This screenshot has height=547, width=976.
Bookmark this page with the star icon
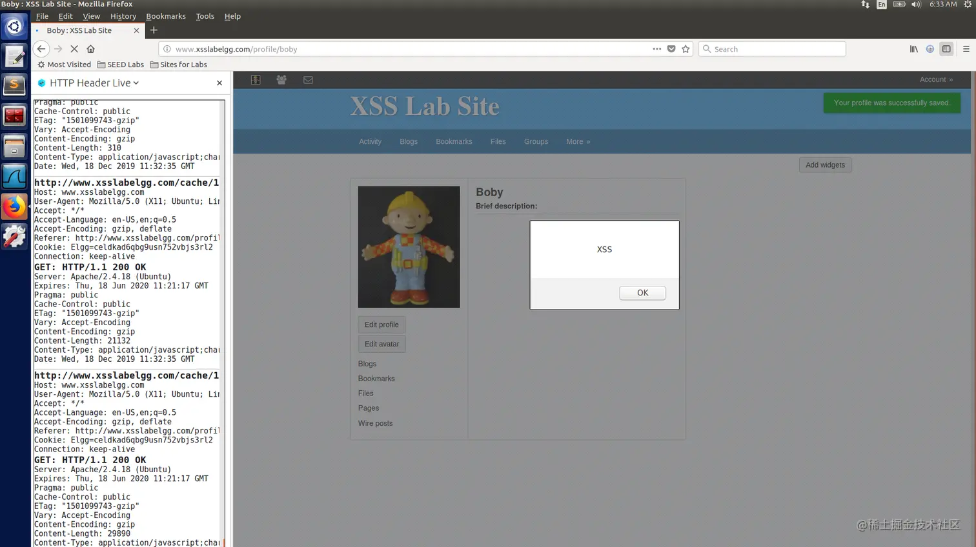point(686,49)
